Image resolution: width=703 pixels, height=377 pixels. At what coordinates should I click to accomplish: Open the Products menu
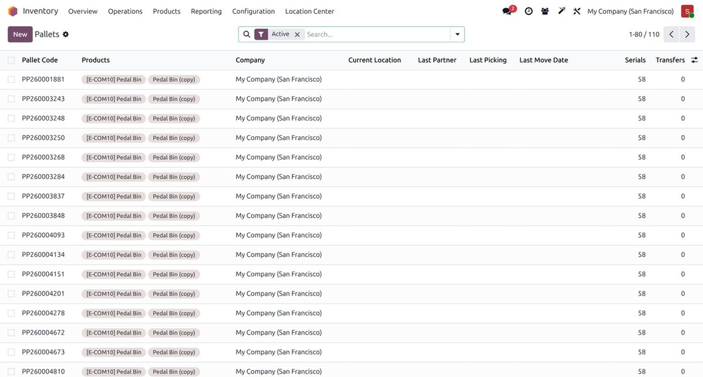click(x=166, y=11)
